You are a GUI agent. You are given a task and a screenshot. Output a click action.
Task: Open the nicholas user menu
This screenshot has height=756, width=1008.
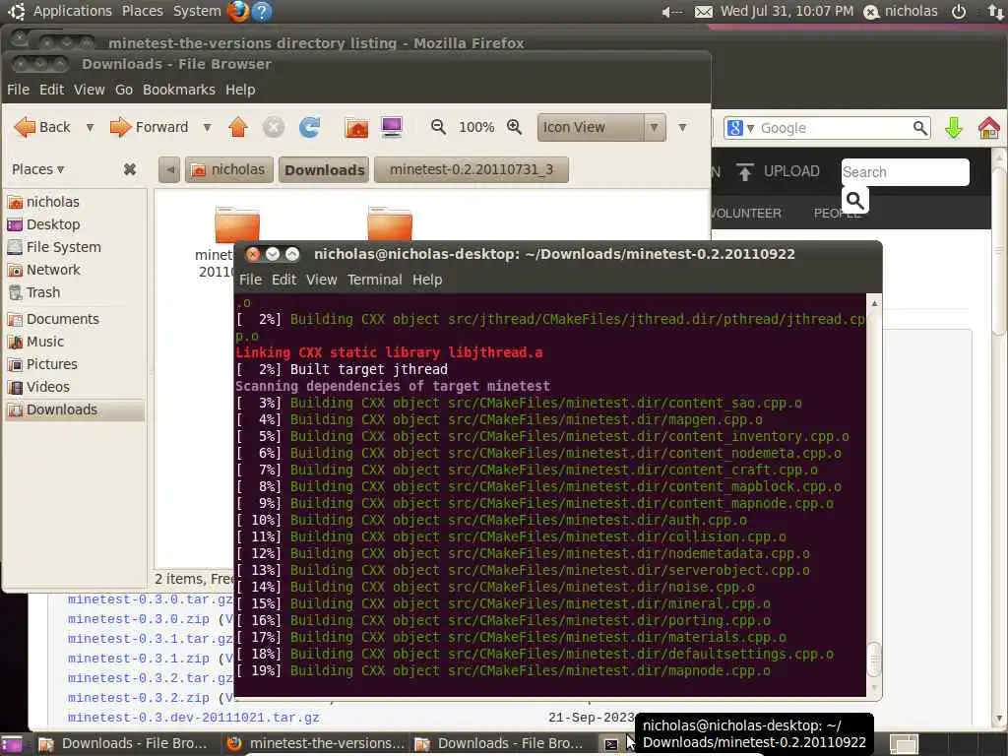pyautogui.click(x=900, y=11)
